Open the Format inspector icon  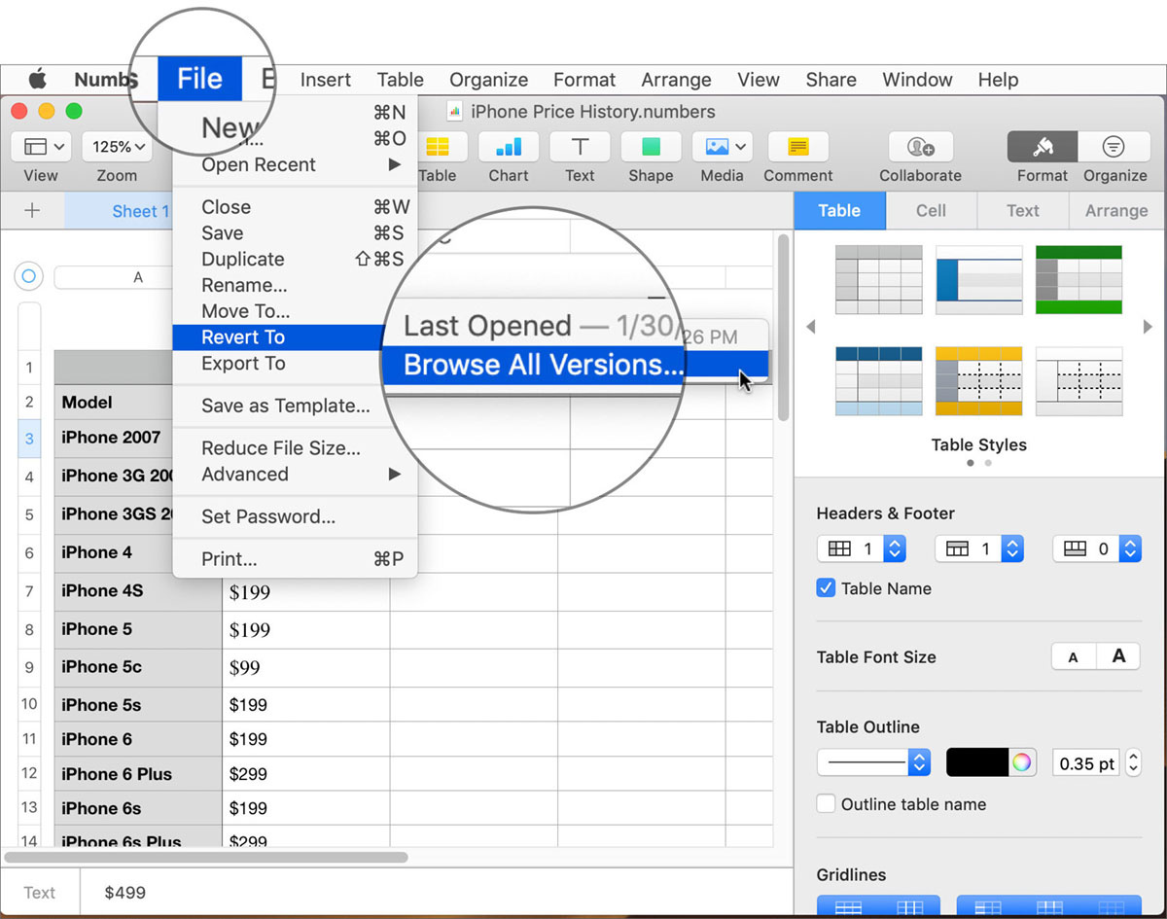(1041, 148)
